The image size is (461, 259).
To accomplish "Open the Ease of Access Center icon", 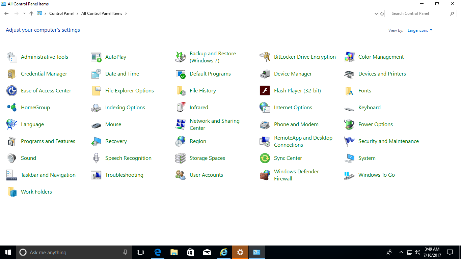I will [x=12, y=91].
